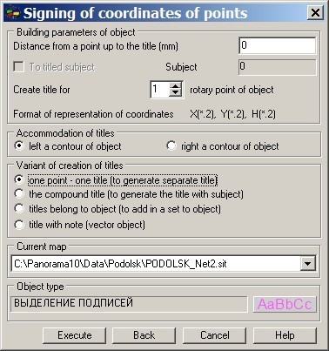Increase rotary point number with up arrow
The image size is (329, 351).
pyautogui.click(x=175, y=85)
